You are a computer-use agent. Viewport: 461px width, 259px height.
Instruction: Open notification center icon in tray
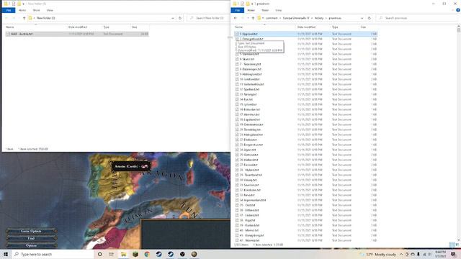453,254
